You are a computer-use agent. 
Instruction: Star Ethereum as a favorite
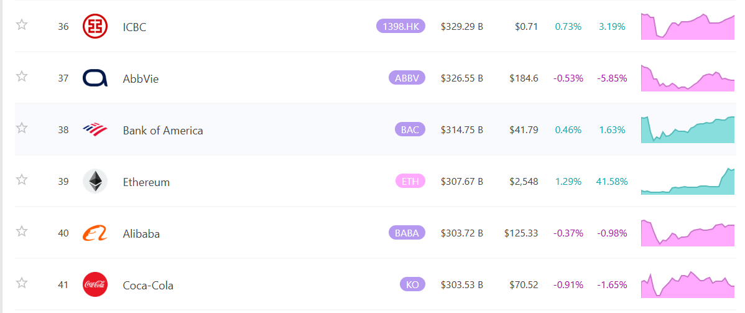click(22, 180)
